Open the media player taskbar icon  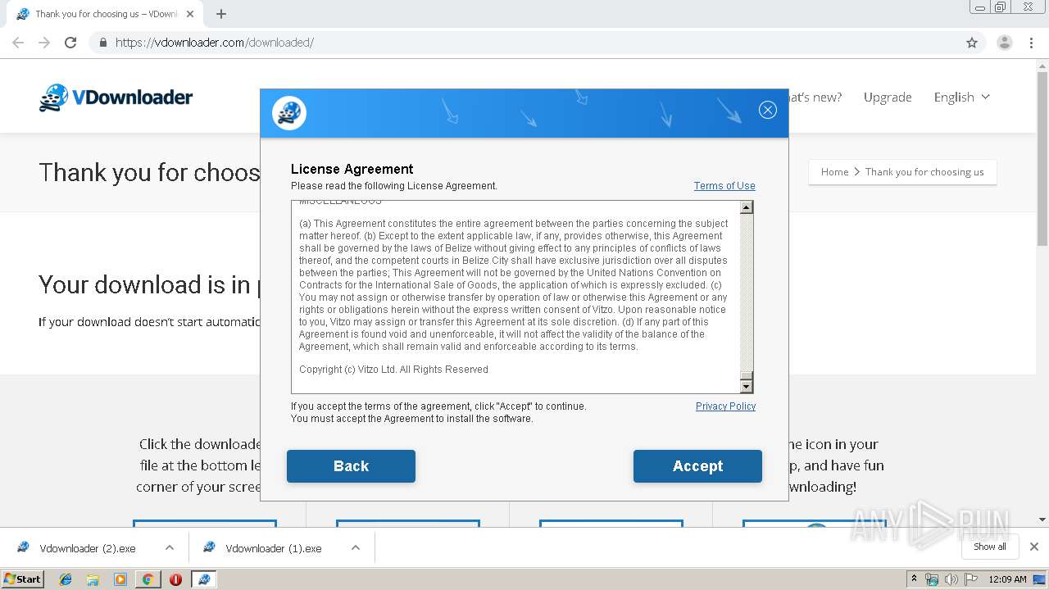[120, 579]
